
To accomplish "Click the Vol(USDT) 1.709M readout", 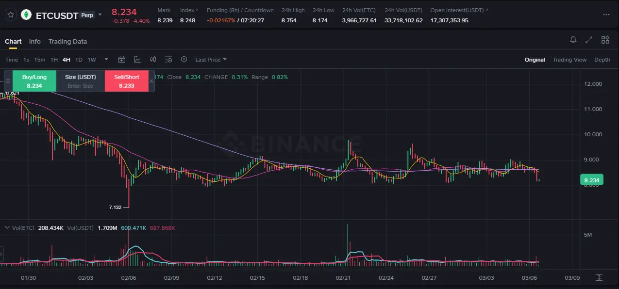I will point(92,227).
